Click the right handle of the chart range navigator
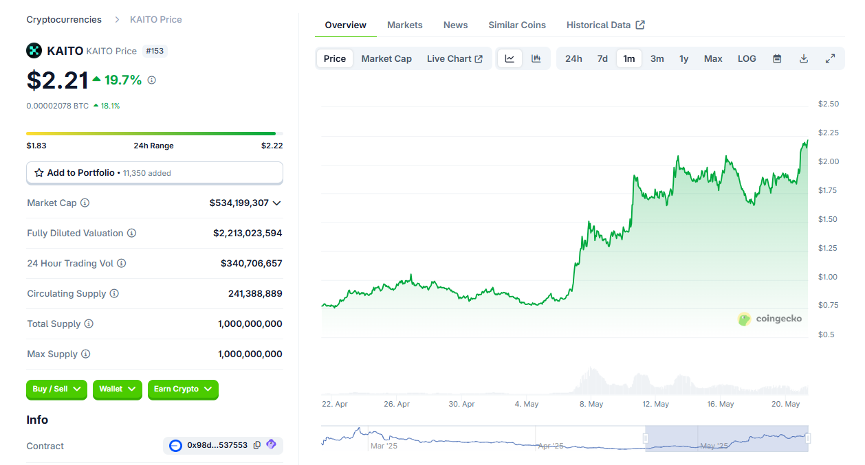 pos(808,438)
